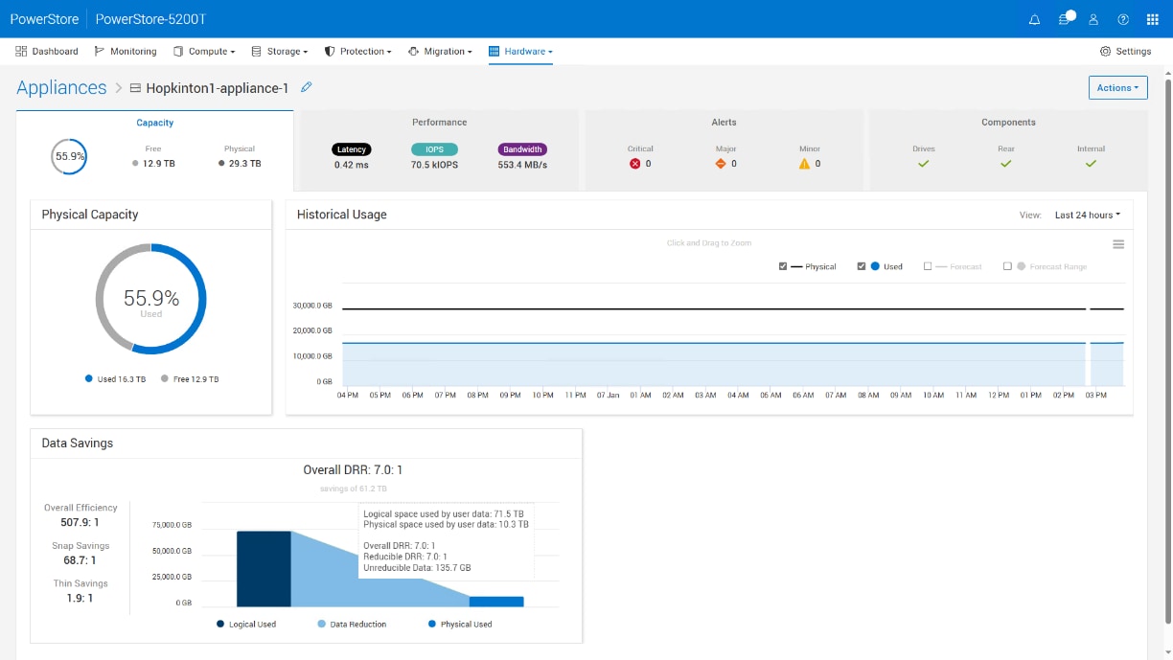The height and width of the screenshot is (660, 1173).
Task: Click the chart hamburger menu icon
Action: click(x=1118, y=244)
